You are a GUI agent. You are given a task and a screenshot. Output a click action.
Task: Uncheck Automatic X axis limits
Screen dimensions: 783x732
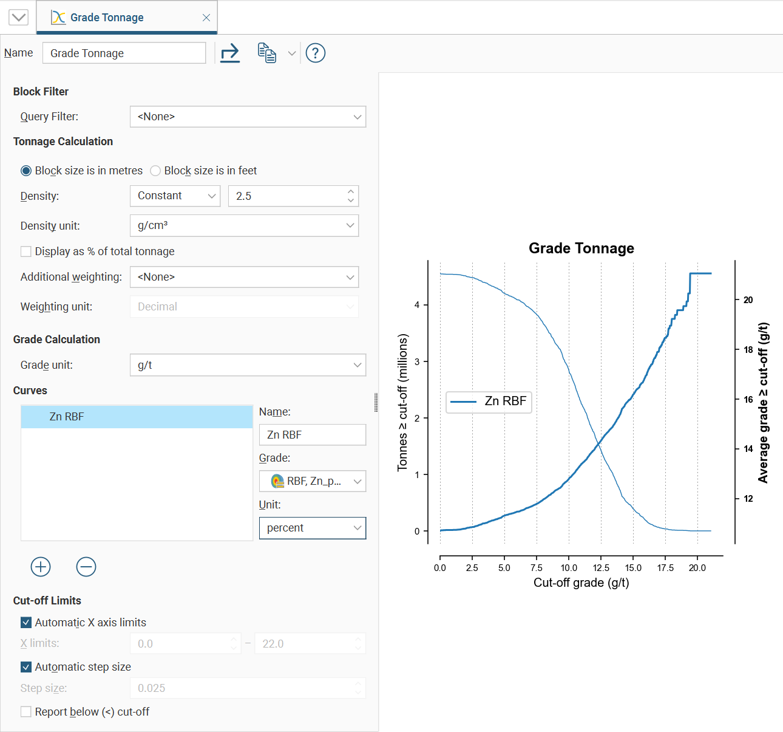tap(26, 623)
